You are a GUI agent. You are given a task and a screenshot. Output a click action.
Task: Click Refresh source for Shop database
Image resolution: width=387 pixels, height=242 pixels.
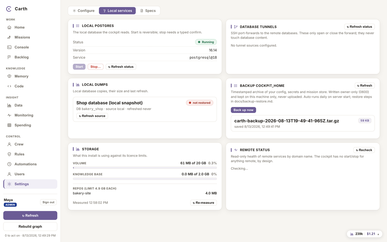click(92, 116)
